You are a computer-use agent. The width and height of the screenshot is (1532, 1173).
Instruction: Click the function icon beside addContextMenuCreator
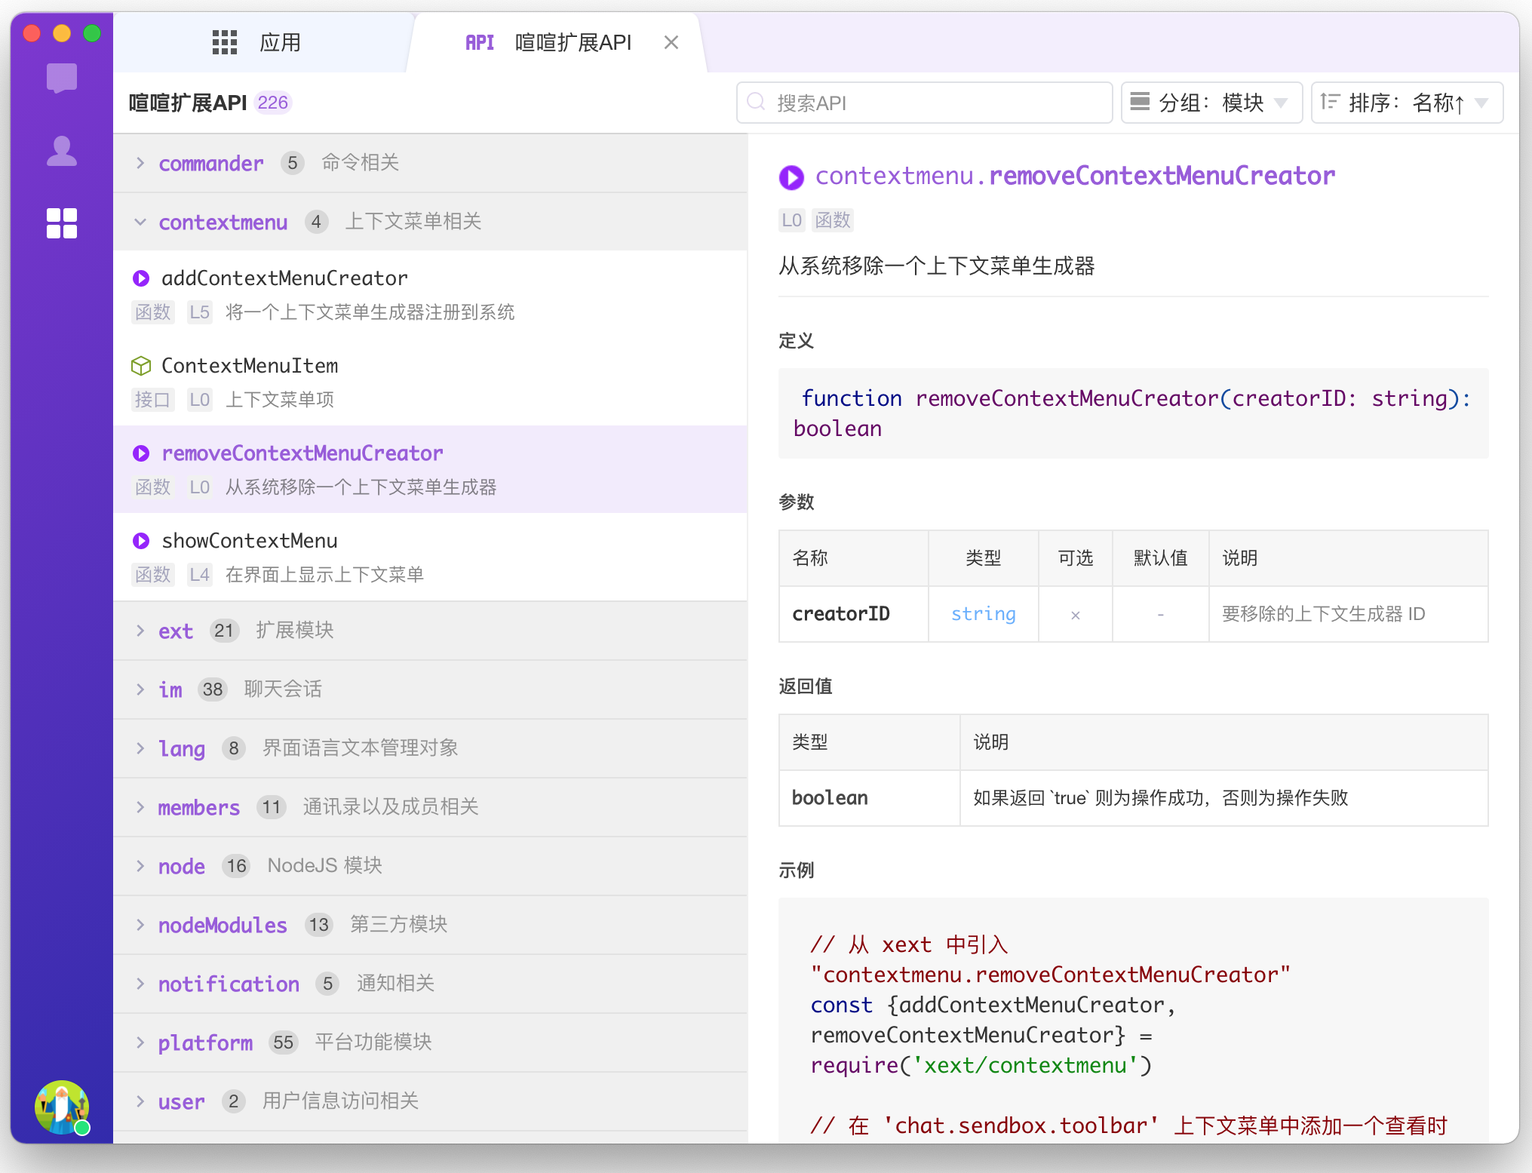pos(141,278)
